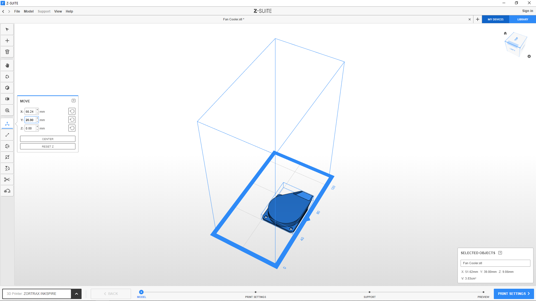536x301 pixels.
Task: Select the zoom magnifier tool
Action: (x=7, y=110)
